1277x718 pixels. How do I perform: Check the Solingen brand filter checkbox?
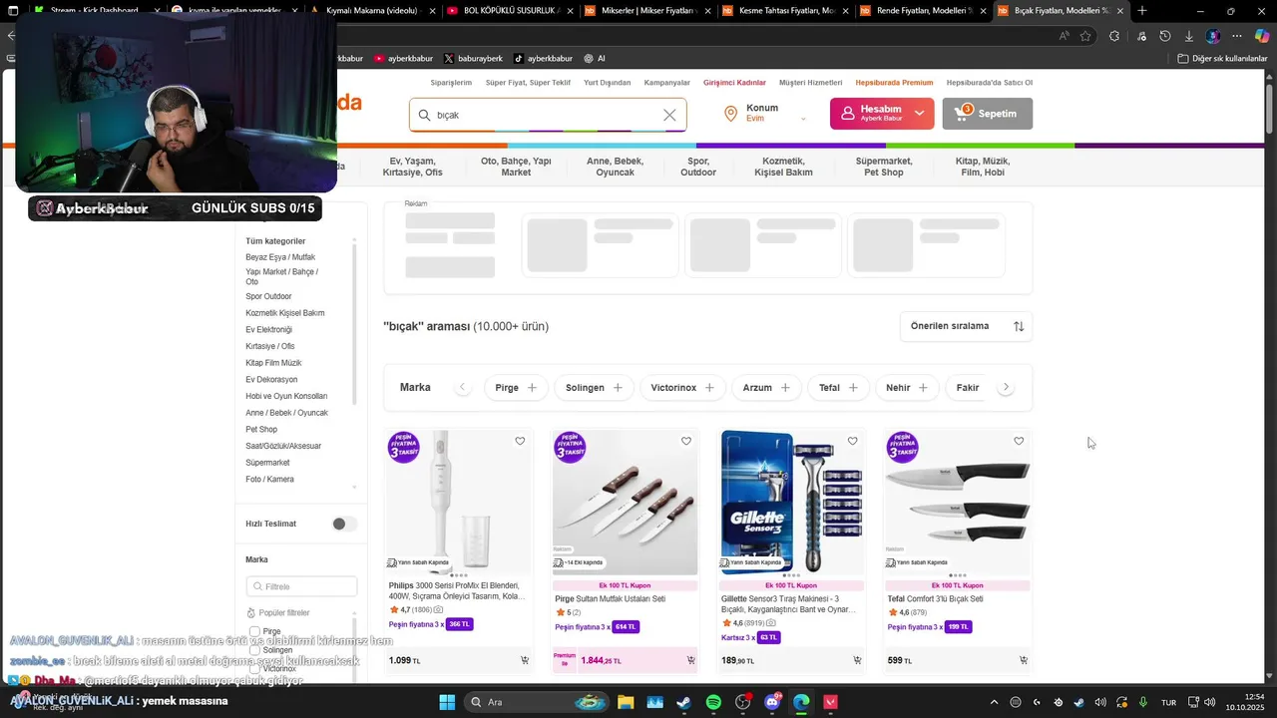254,650
